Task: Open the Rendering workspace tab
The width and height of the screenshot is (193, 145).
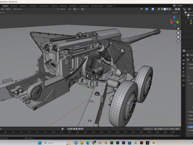Action: [73, 6]
